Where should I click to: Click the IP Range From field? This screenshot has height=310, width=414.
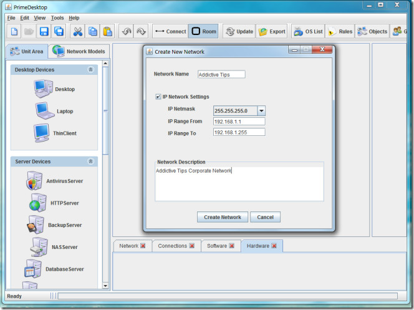click(x=239, y=122)
